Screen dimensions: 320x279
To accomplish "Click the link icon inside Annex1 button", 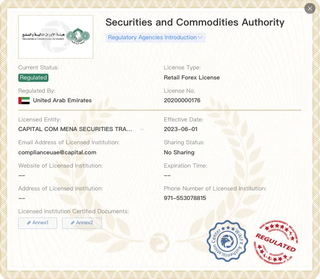I will (x=29, y=223).
